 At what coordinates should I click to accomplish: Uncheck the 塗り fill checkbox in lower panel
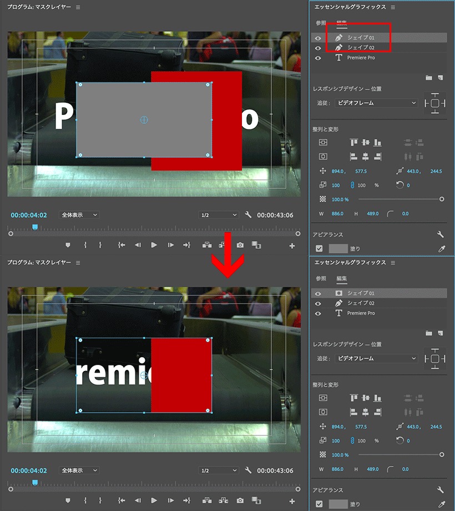click(319, 504)
